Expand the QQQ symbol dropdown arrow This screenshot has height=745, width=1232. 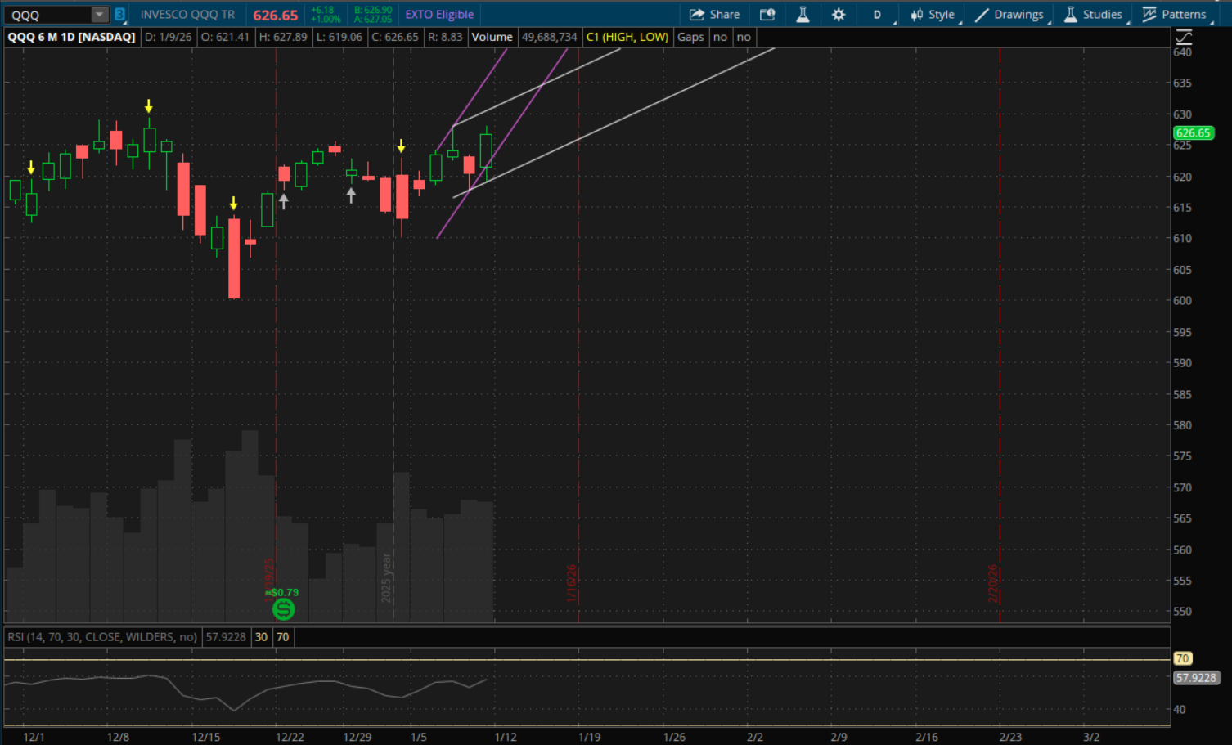99,15
